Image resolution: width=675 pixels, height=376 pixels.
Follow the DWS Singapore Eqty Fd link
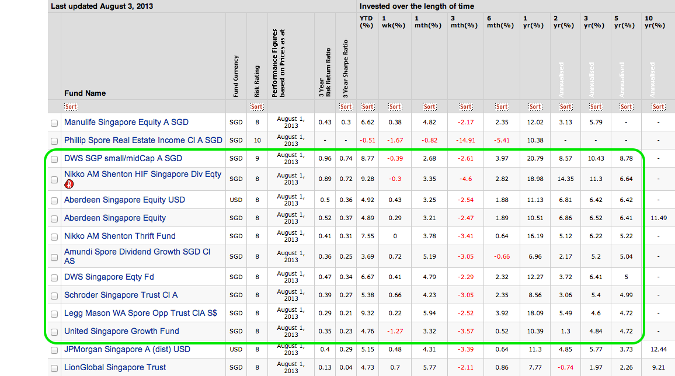(109, 277)
